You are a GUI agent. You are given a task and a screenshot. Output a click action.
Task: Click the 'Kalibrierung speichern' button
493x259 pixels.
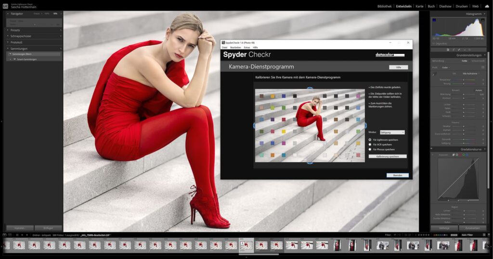(388, 156)
